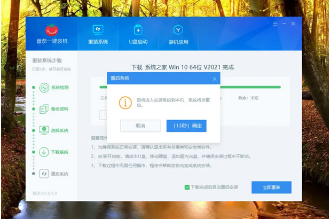Click the 下载系统 step icon

click(44, 152)
